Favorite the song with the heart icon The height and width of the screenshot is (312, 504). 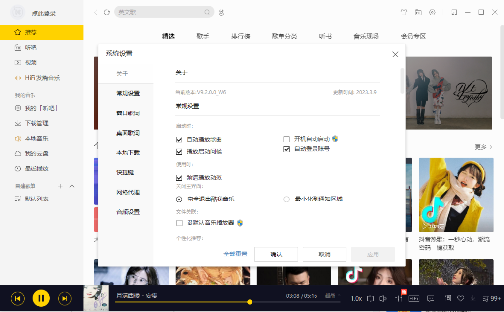coord(461,299)
